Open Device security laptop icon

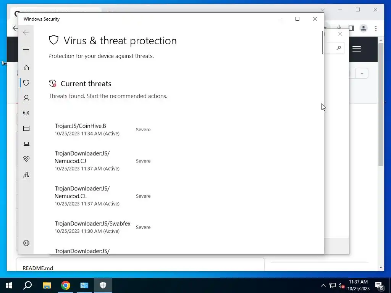point(26,144)
